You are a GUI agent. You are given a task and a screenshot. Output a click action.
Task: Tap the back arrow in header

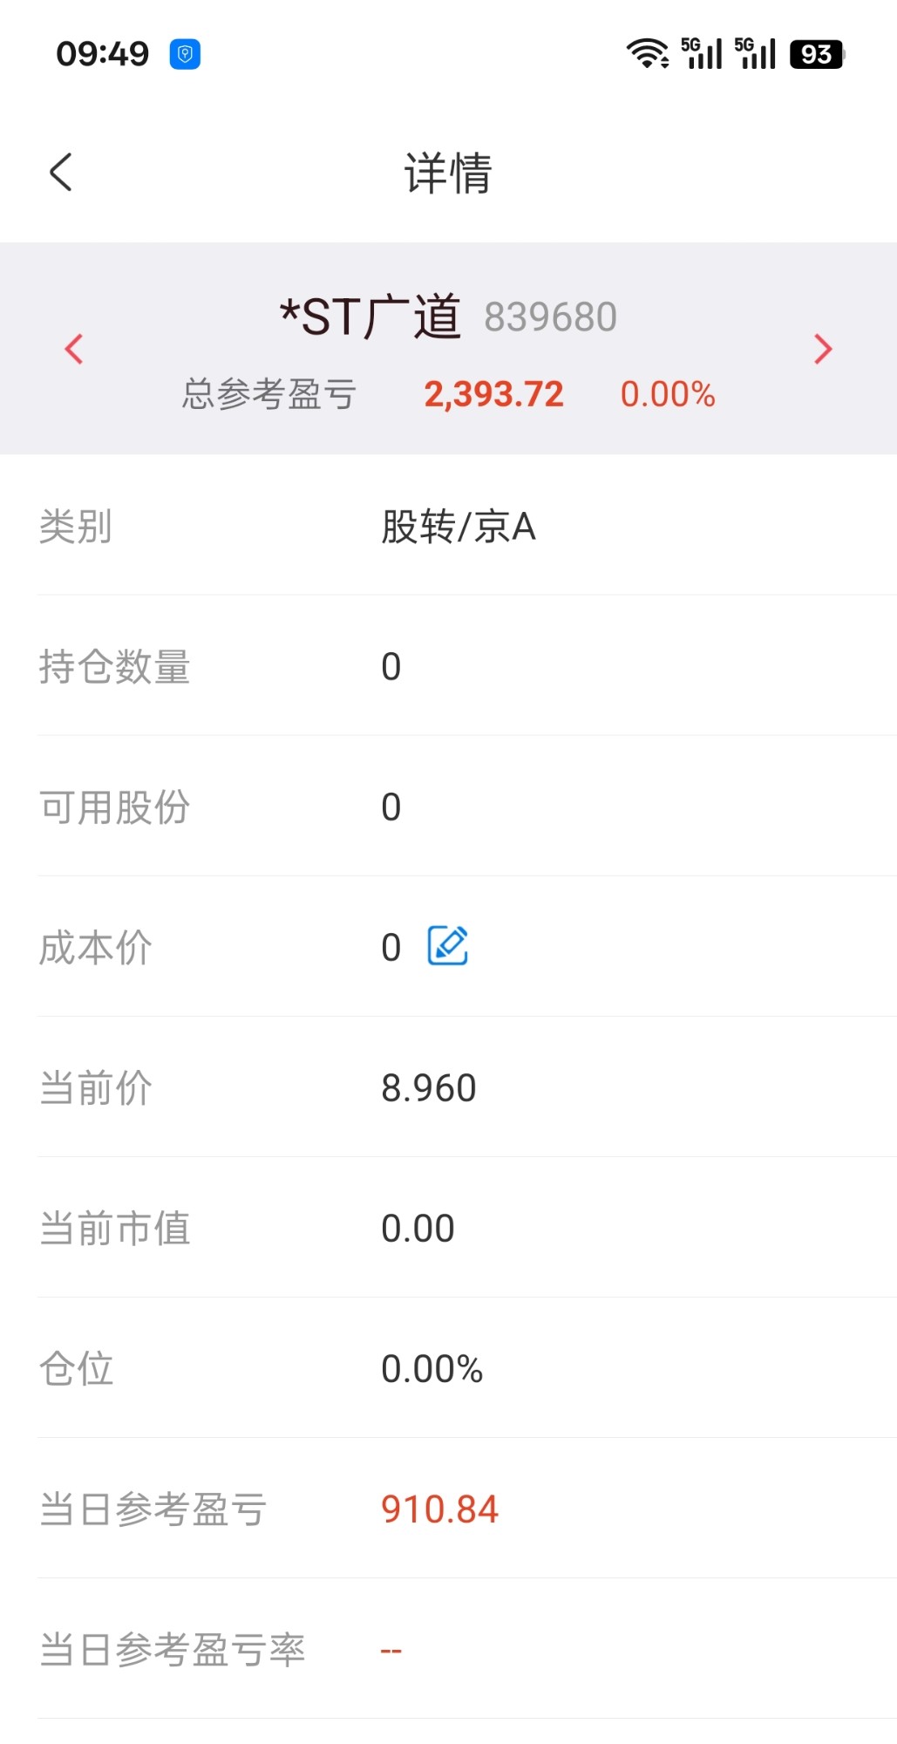click(61, 172)
